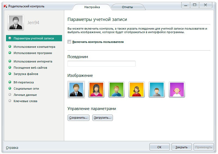The width and height of the screenshot is (218, 154).
Task: Click the Jen94 user profile picture
Action: pos(16,23)
